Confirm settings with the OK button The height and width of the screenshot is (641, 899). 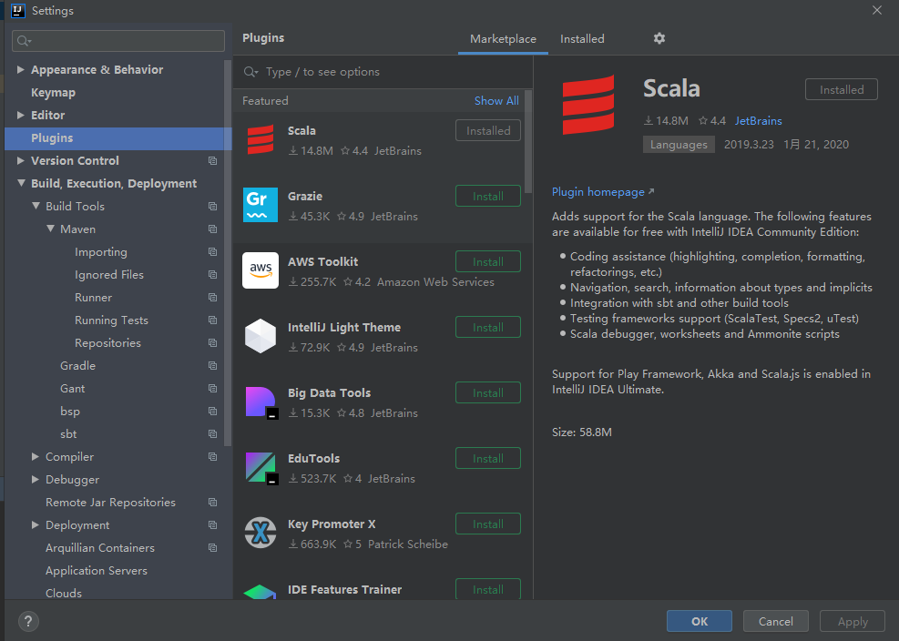pos(699,622)
